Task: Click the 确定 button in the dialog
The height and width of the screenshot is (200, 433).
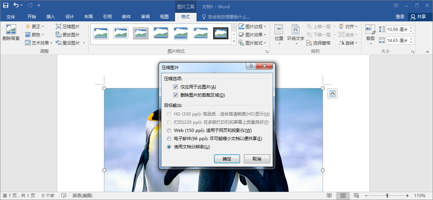Action: pyautogui.click(x=227, y=159)
